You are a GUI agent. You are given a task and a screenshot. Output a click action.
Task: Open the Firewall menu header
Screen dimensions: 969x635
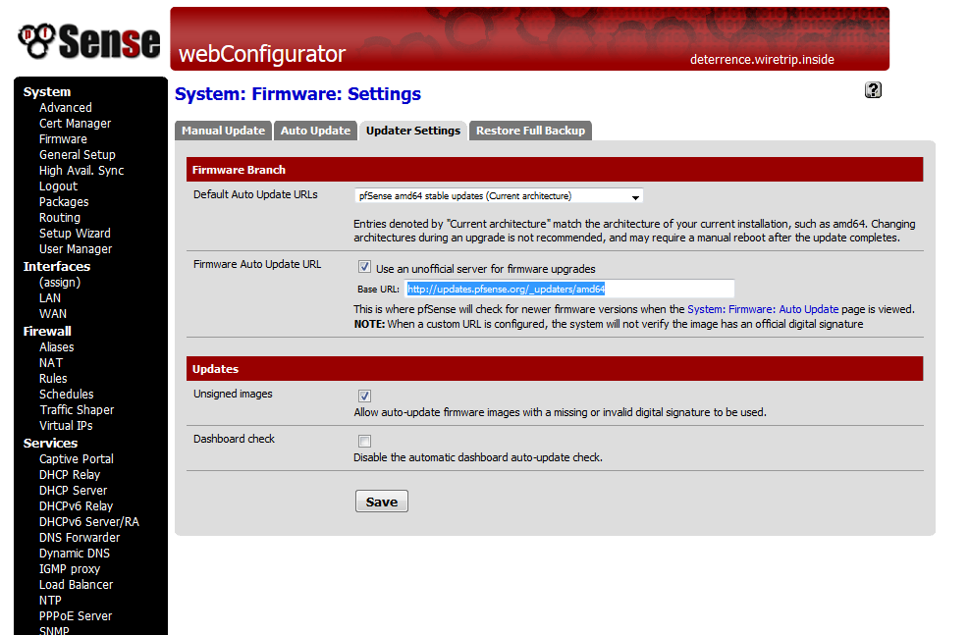tap(47, 331)
